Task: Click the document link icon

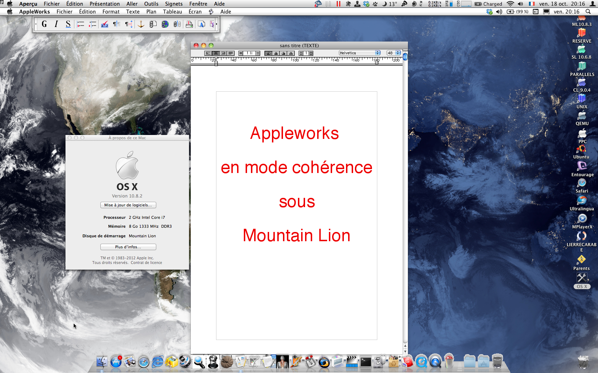Action: (153, 24)
